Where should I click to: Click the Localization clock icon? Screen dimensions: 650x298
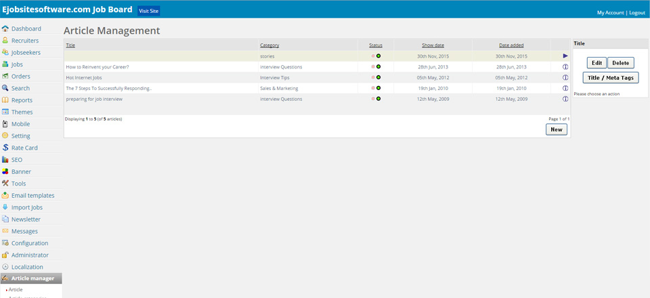[5, 267]
